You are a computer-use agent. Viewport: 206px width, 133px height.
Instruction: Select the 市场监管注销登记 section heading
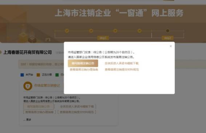click(x=47, y=85)
